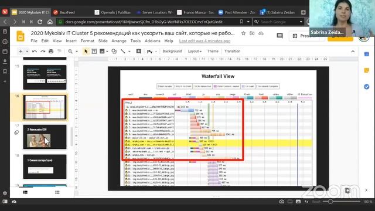
Task: Click the Redo icon in Slides toolbar
Action: [x=43, y=51]
